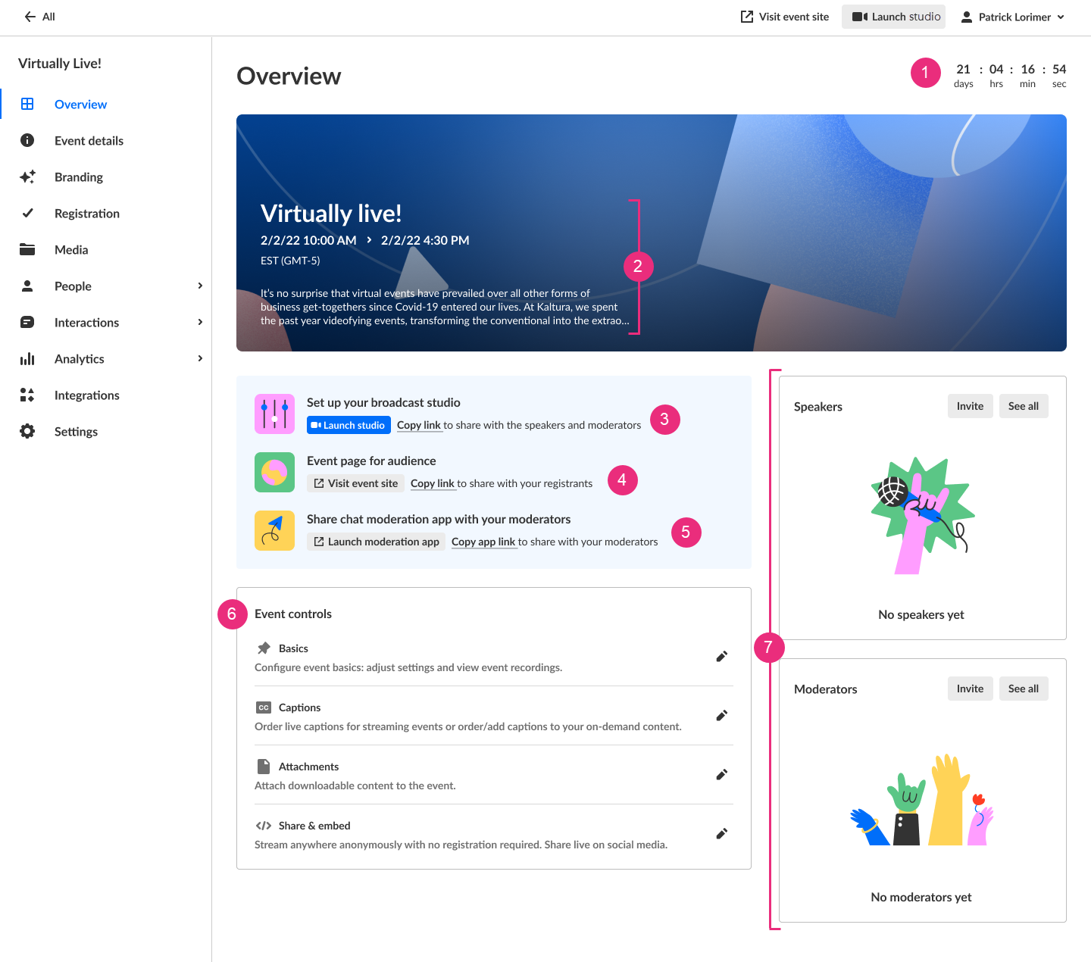Click the Share & embed row title
Image resolution: width=1091 pixels, height=962 pixels.
coord(314,826)
